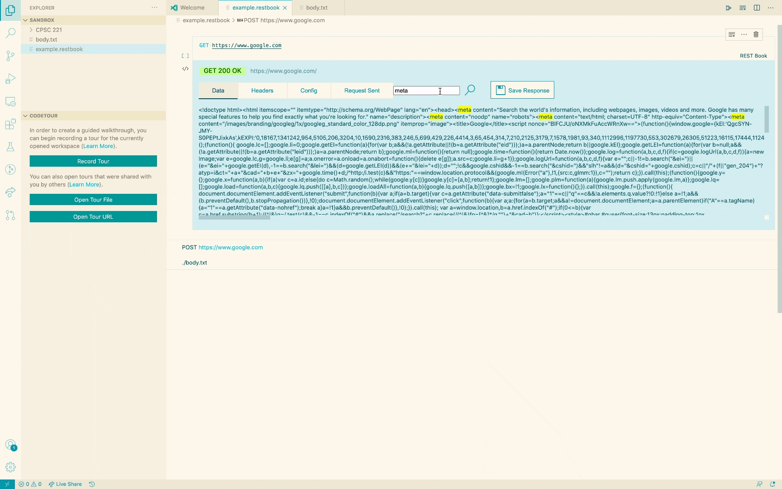Open the pull request activity bar icon

(x=10, y=215)
